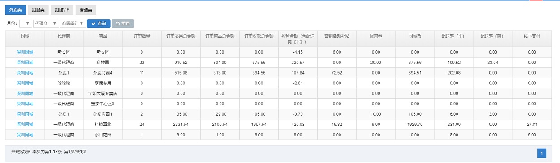Click the 107.84 profit value

click(298, 73)
